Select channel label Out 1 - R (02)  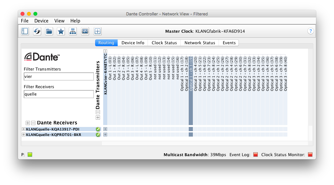click(x=114, y=68)
